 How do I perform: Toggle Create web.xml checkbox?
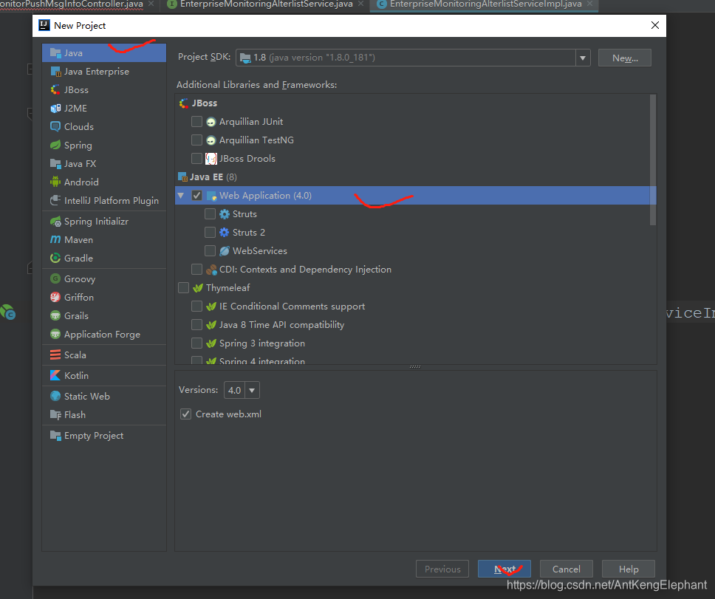tap(185, 414)
